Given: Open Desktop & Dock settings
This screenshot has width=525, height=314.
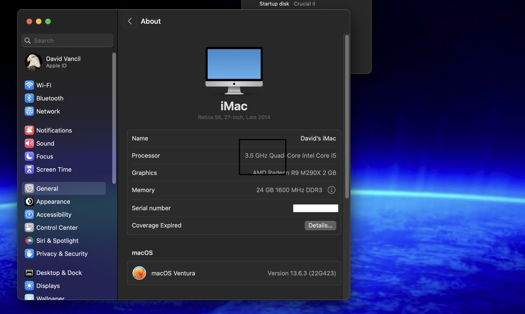Looking at the screenshot, I should [59, 273].
